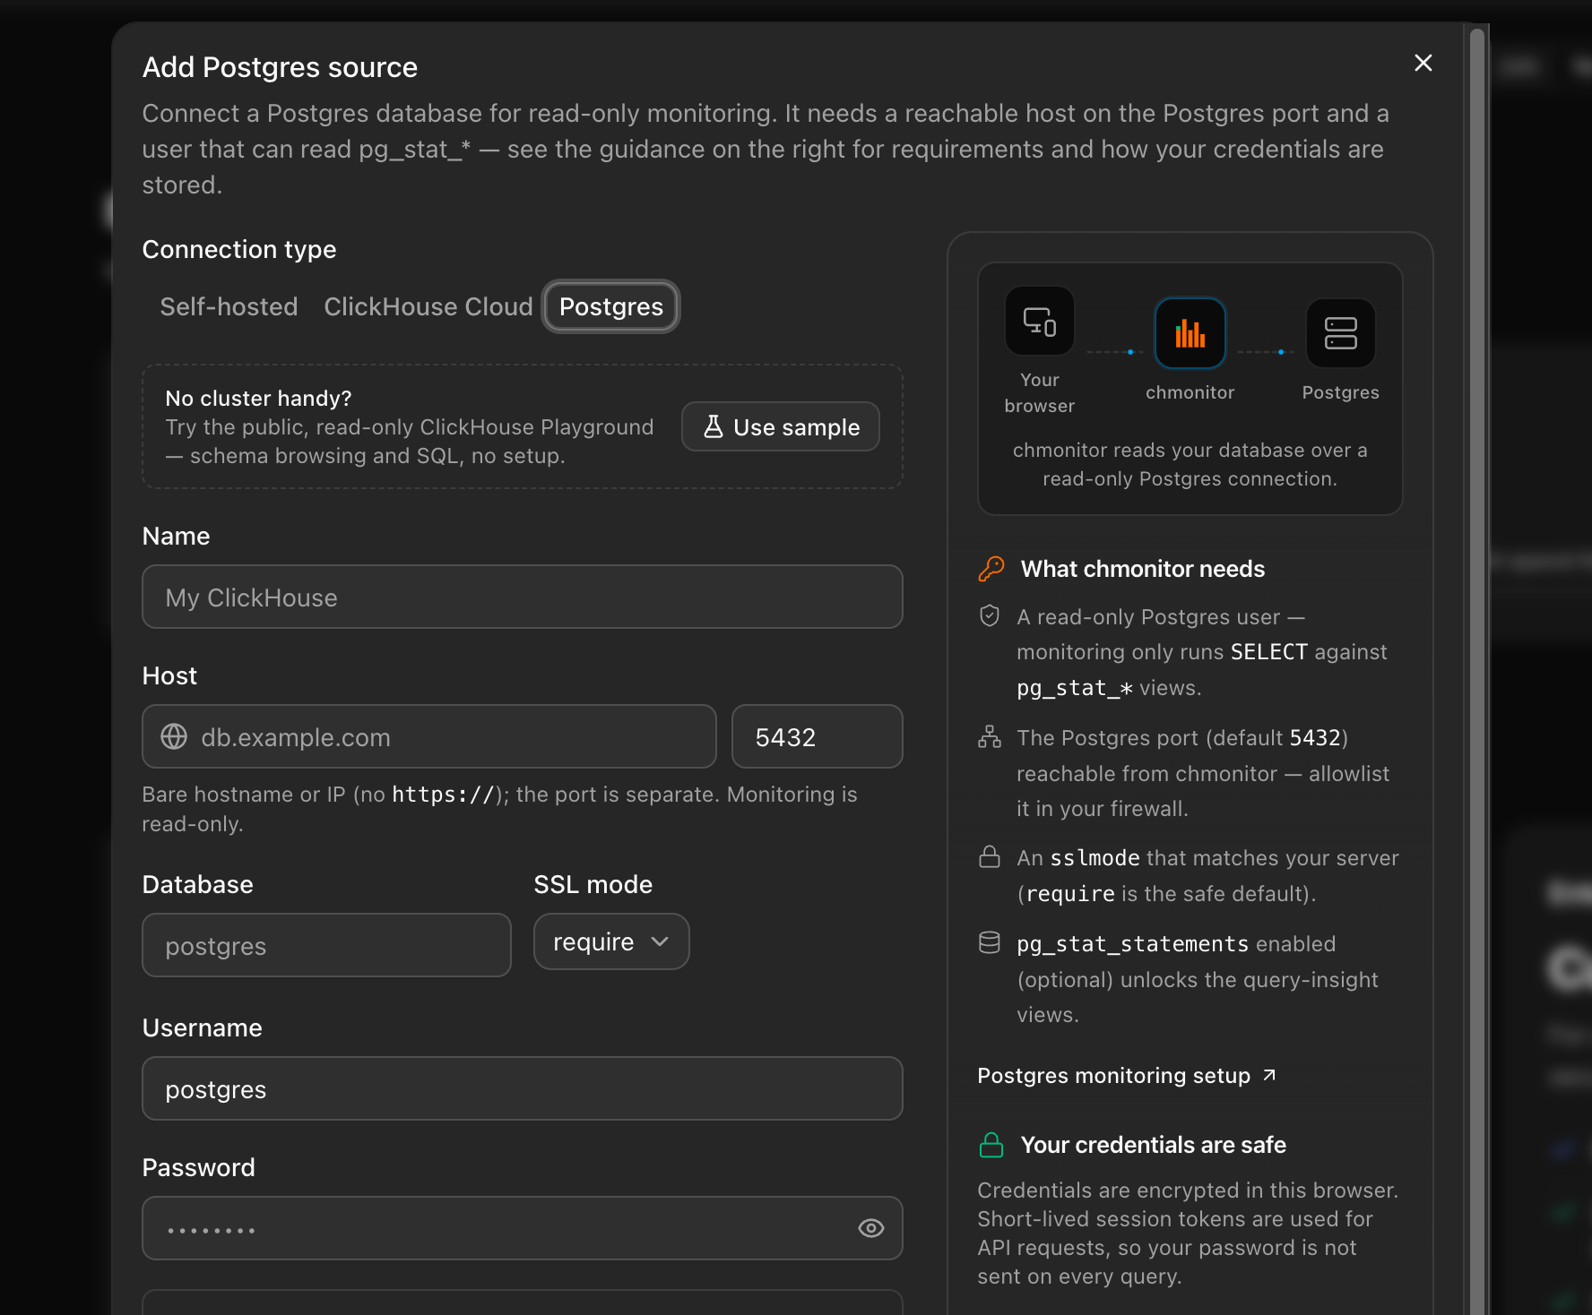
Task: Click the 'SSL mode' label
Action: [593, 884]
